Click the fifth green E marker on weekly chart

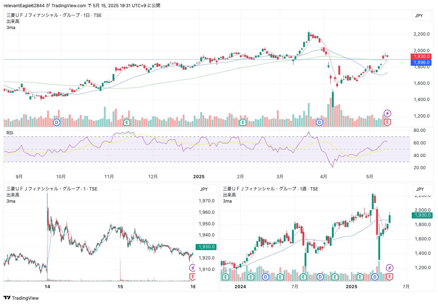(335, 277)
